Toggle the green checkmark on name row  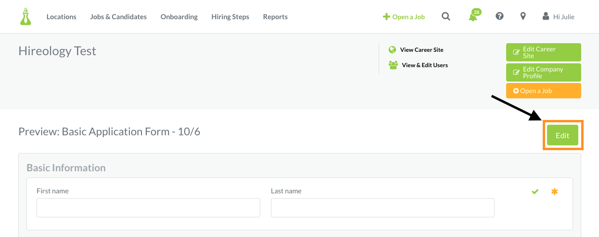tap(535, 192)
